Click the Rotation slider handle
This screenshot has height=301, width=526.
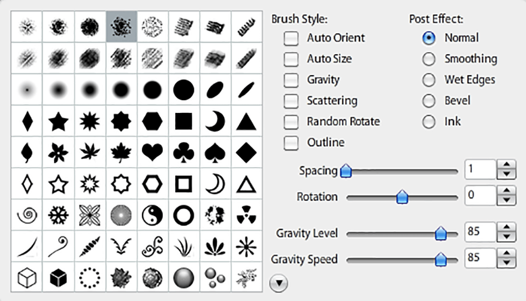click(402, 197)
